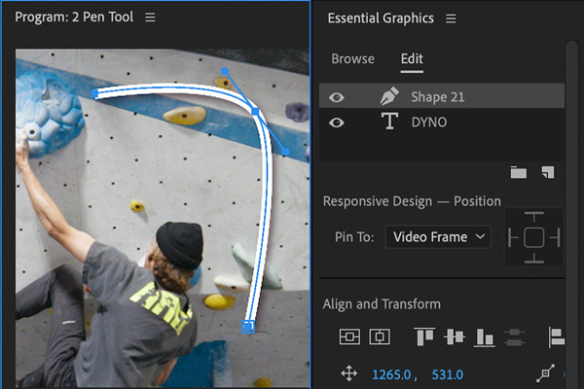The height and width of the screenshot is (389, 584).
Task: Click the Align Left icon
Action: pos(557,337)
